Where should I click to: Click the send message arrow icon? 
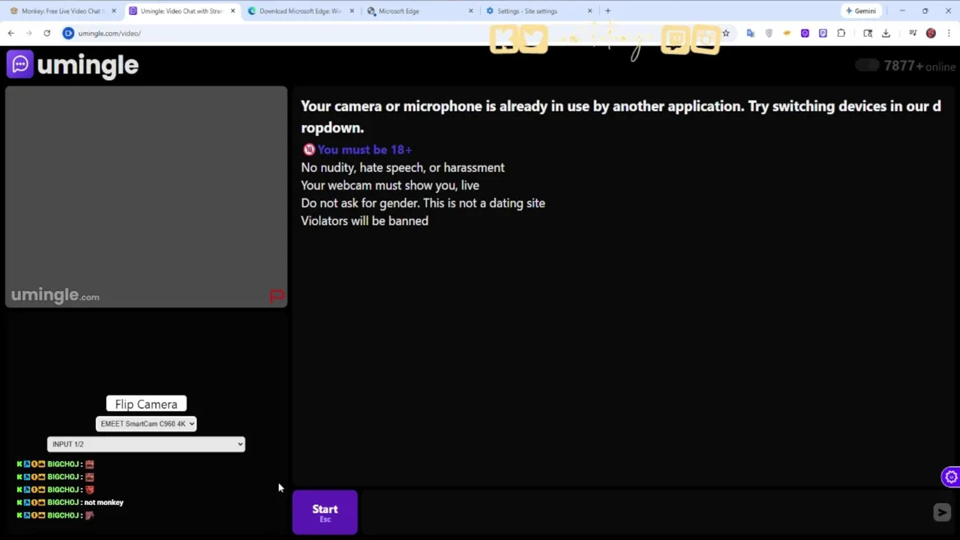(x=942, y=512)
